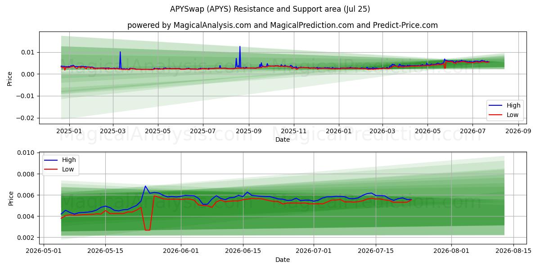Click the top chart x-axis label '2025-05'

pyautogui.click(x=158, y=131)
